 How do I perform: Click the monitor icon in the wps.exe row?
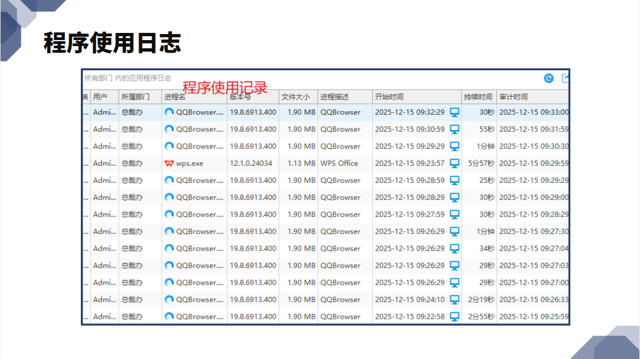click(454, 164)
